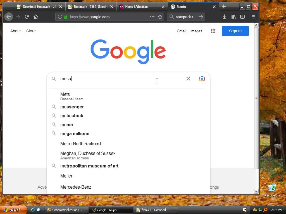Close the Home | Adoptium tab

(x=163, y=7)
